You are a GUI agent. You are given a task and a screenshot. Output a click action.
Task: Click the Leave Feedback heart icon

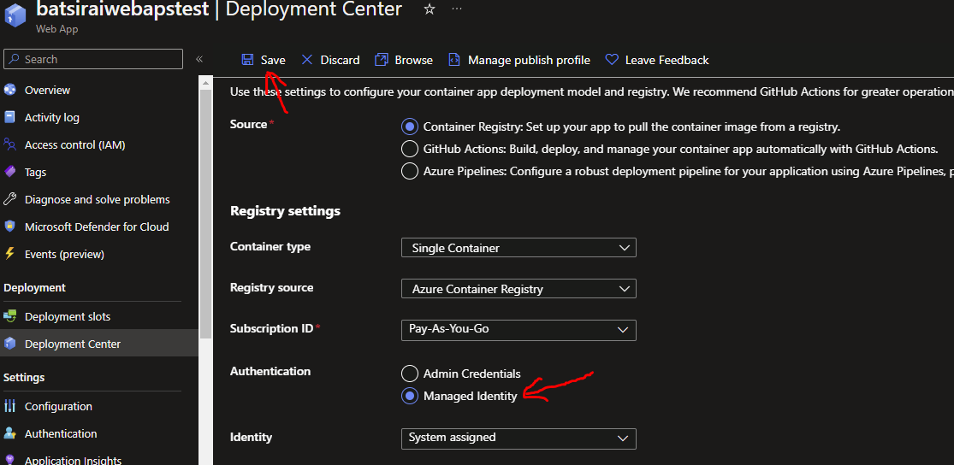[612, 60]
